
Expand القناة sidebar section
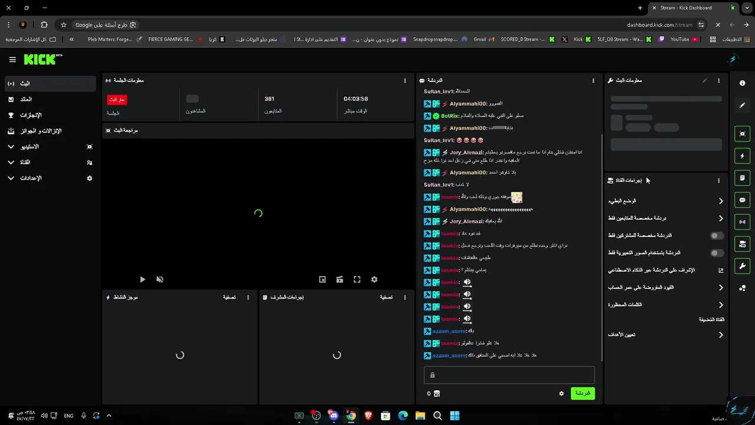click(x=50, y=162)
